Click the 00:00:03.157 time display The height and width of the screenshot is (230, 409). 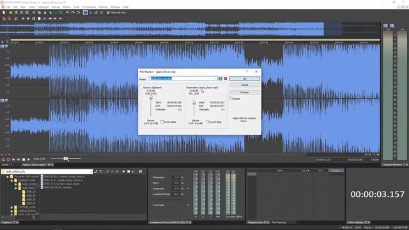[377, 194]
